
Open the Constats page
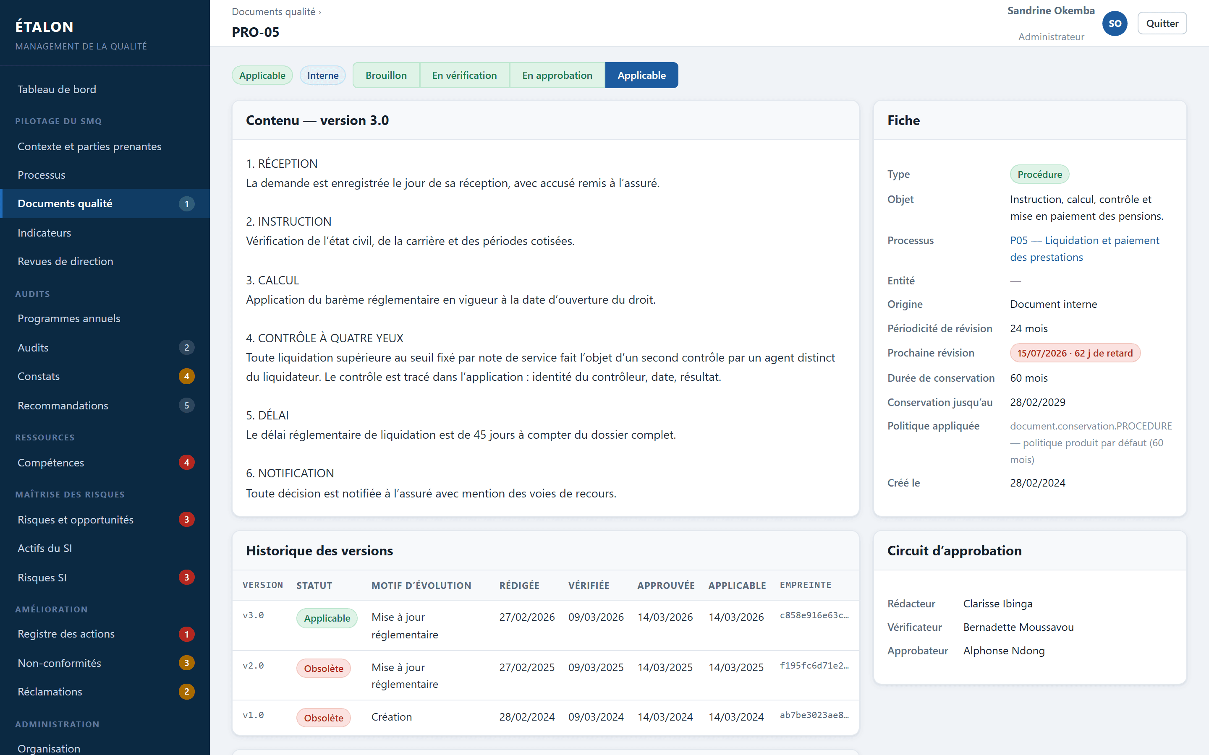coord(105,376)
